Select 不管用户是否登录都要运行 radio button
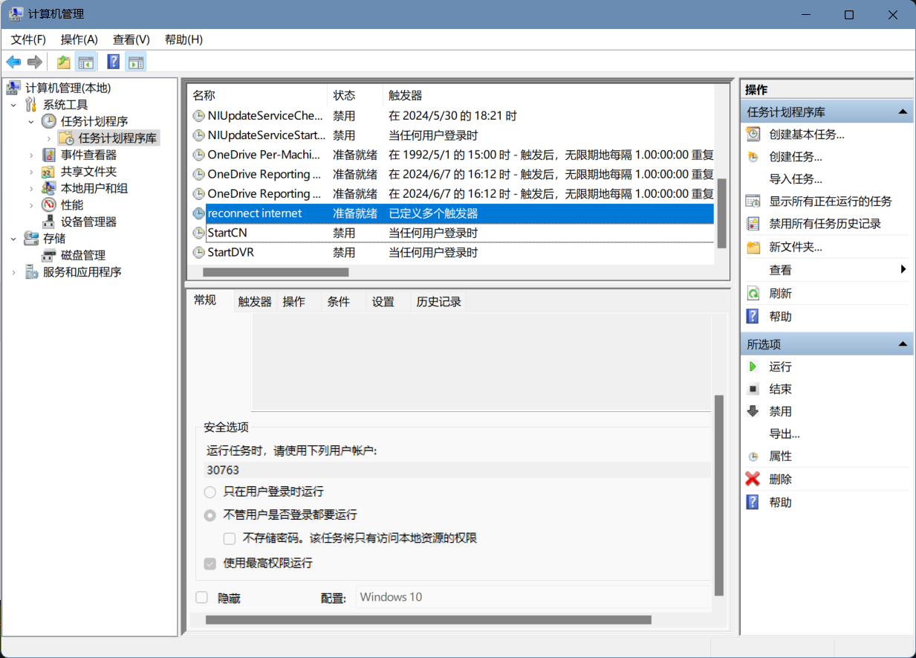This screenshot has height=658, width=916. (x=210, y=515)
